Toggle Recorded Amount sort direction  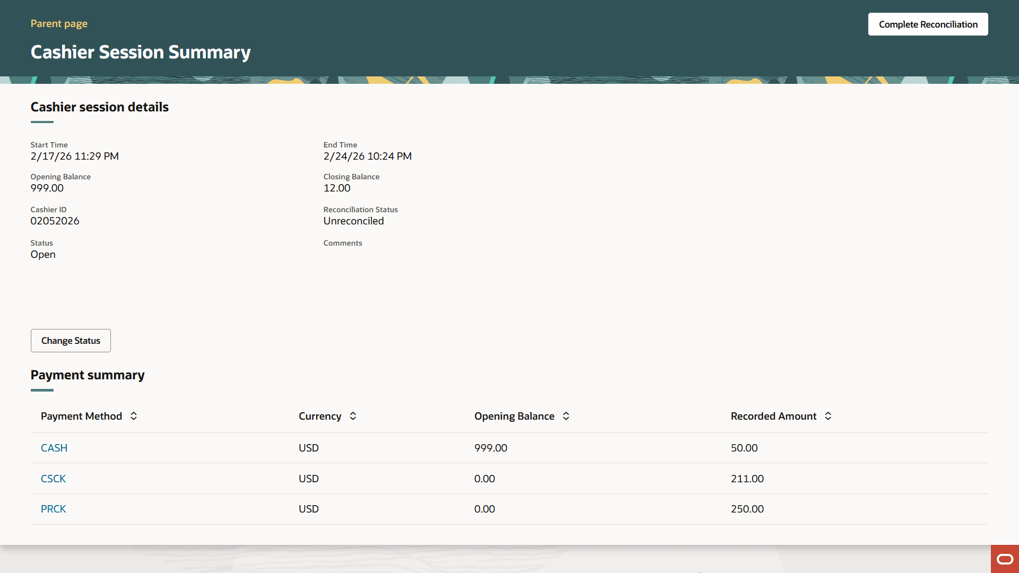pos(828,416)
